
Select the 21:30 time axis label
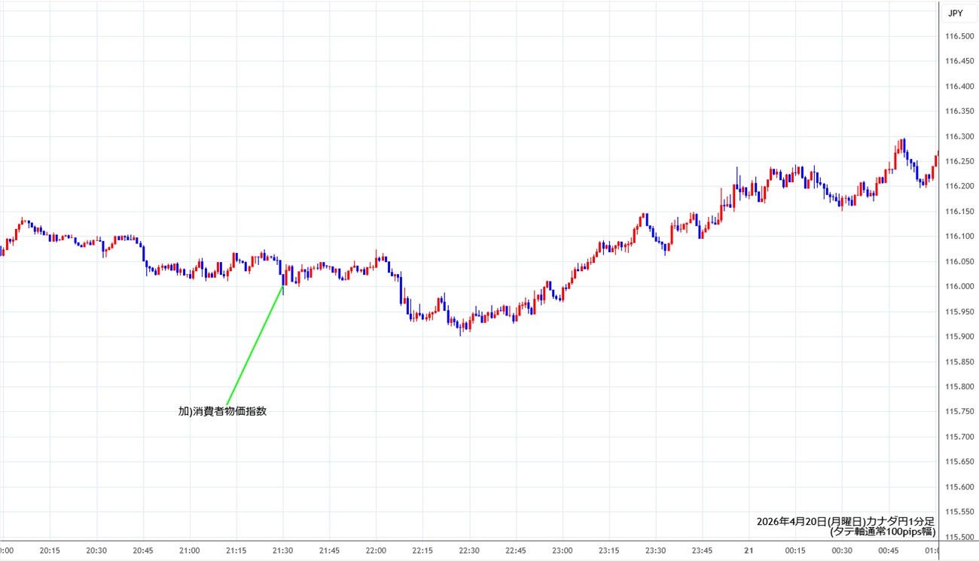click(x=282, y=550)
